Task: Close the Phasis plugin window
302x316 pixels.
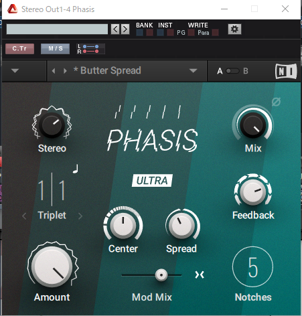Action: pos(285,9)
